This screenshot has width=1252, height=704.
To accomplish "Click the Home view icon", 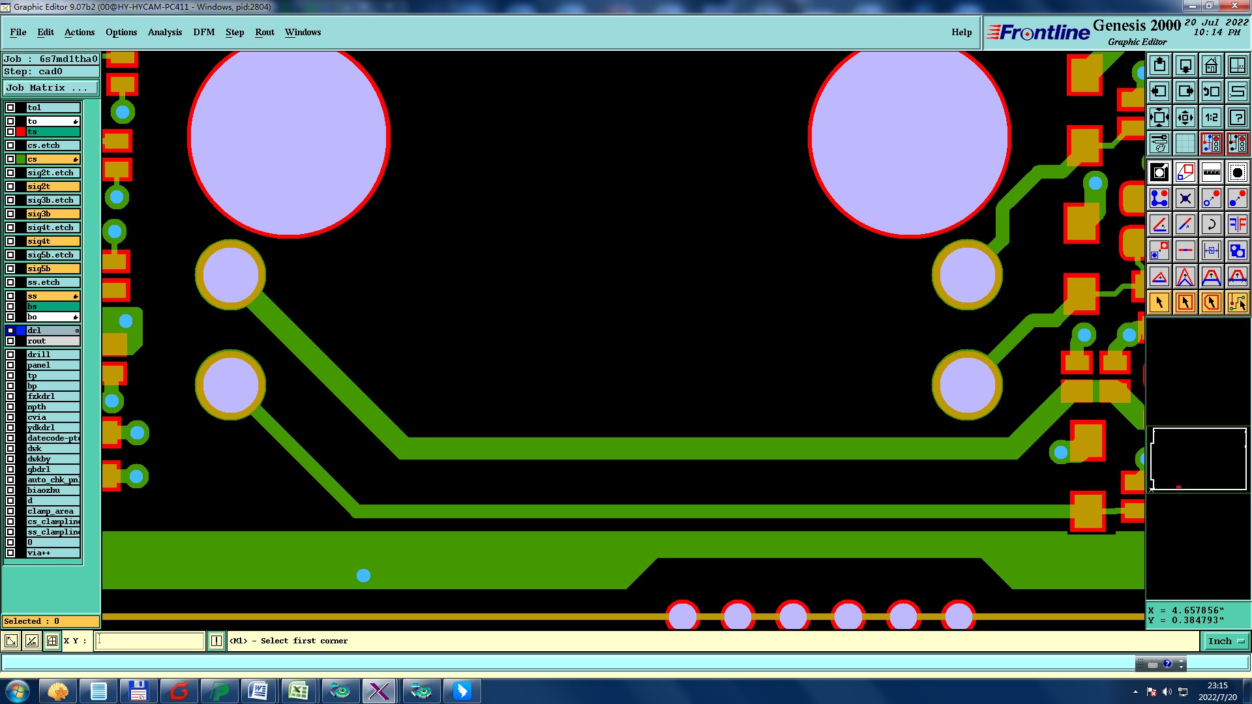I will point(1211,66).
